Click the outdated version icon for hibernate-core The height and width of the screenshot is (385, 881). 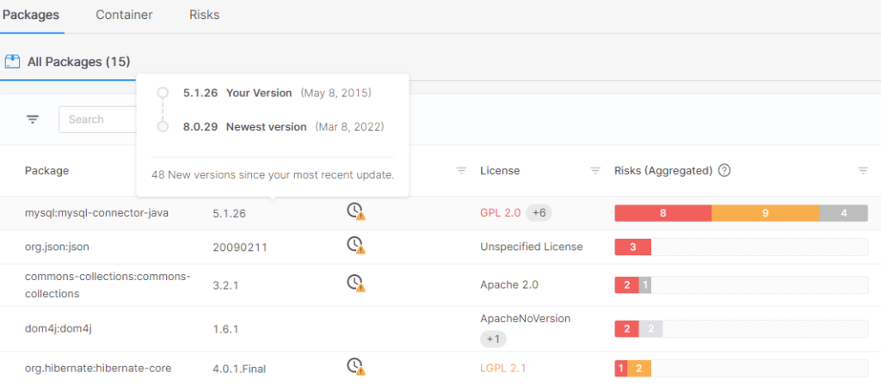click(356, 367)
